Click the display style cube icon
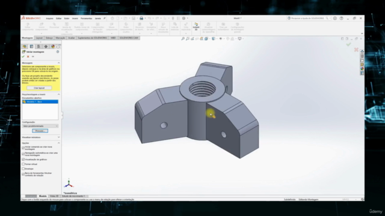Image resolution: width=385 pixels, height=216 pixels. click(214, 38)
